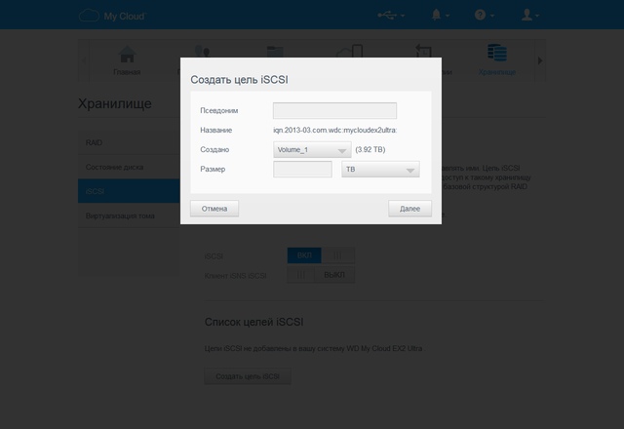
Task: Toggle the iSCSI ВКЛ switch
Action: [x=321, y=255]
